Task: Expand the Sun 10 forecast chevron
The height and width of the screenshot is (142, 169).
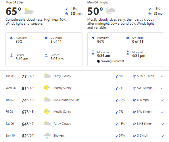Action: (162, 136)
